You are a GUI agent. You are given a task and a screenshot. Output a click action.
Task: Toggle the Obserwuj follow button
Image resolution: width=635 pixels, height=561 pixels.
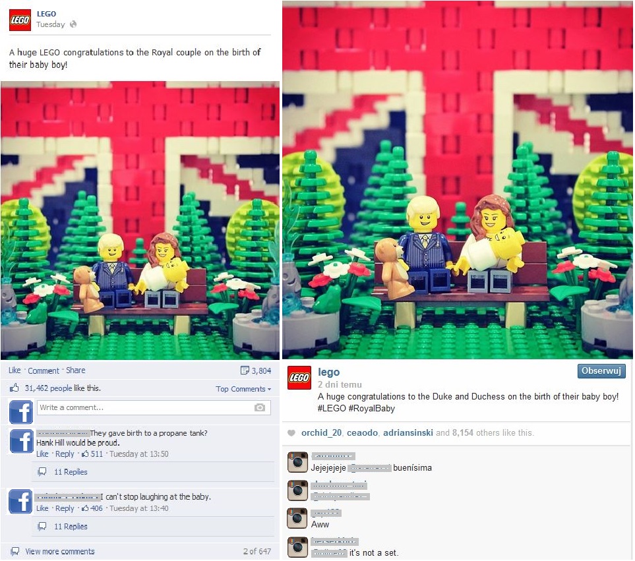click(601, 370)
